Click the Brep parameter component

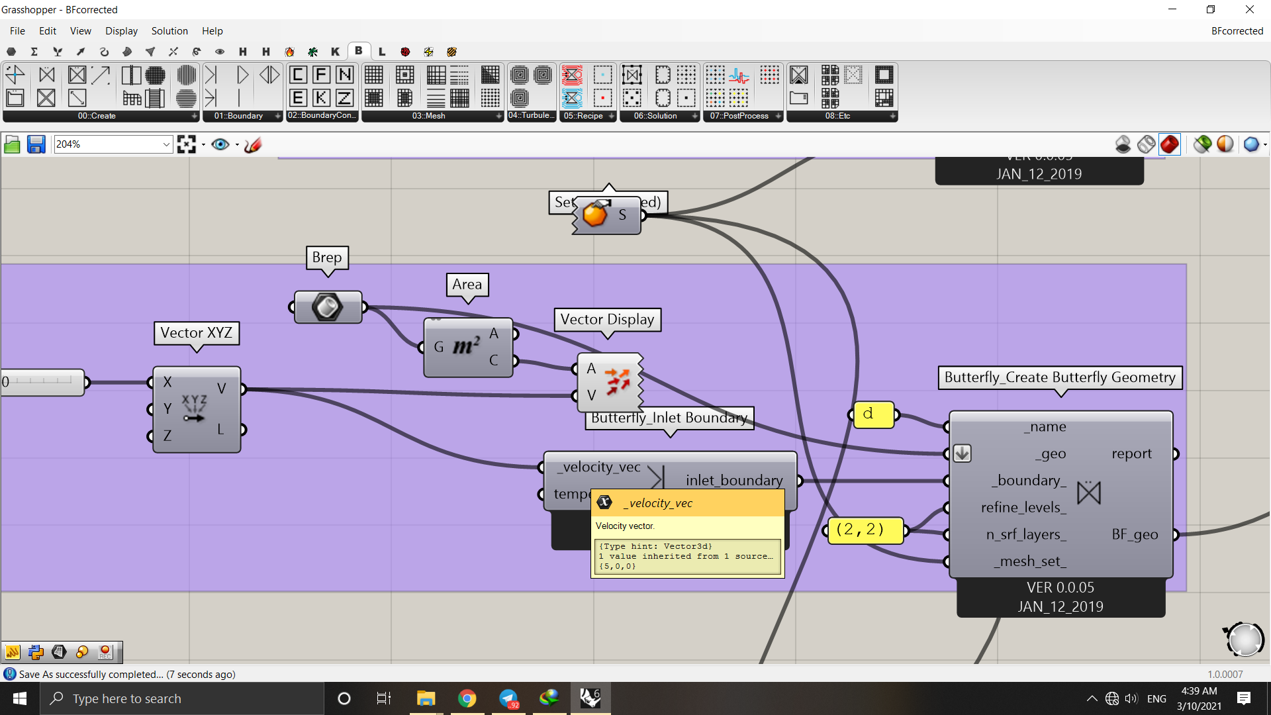pos(328,307)
